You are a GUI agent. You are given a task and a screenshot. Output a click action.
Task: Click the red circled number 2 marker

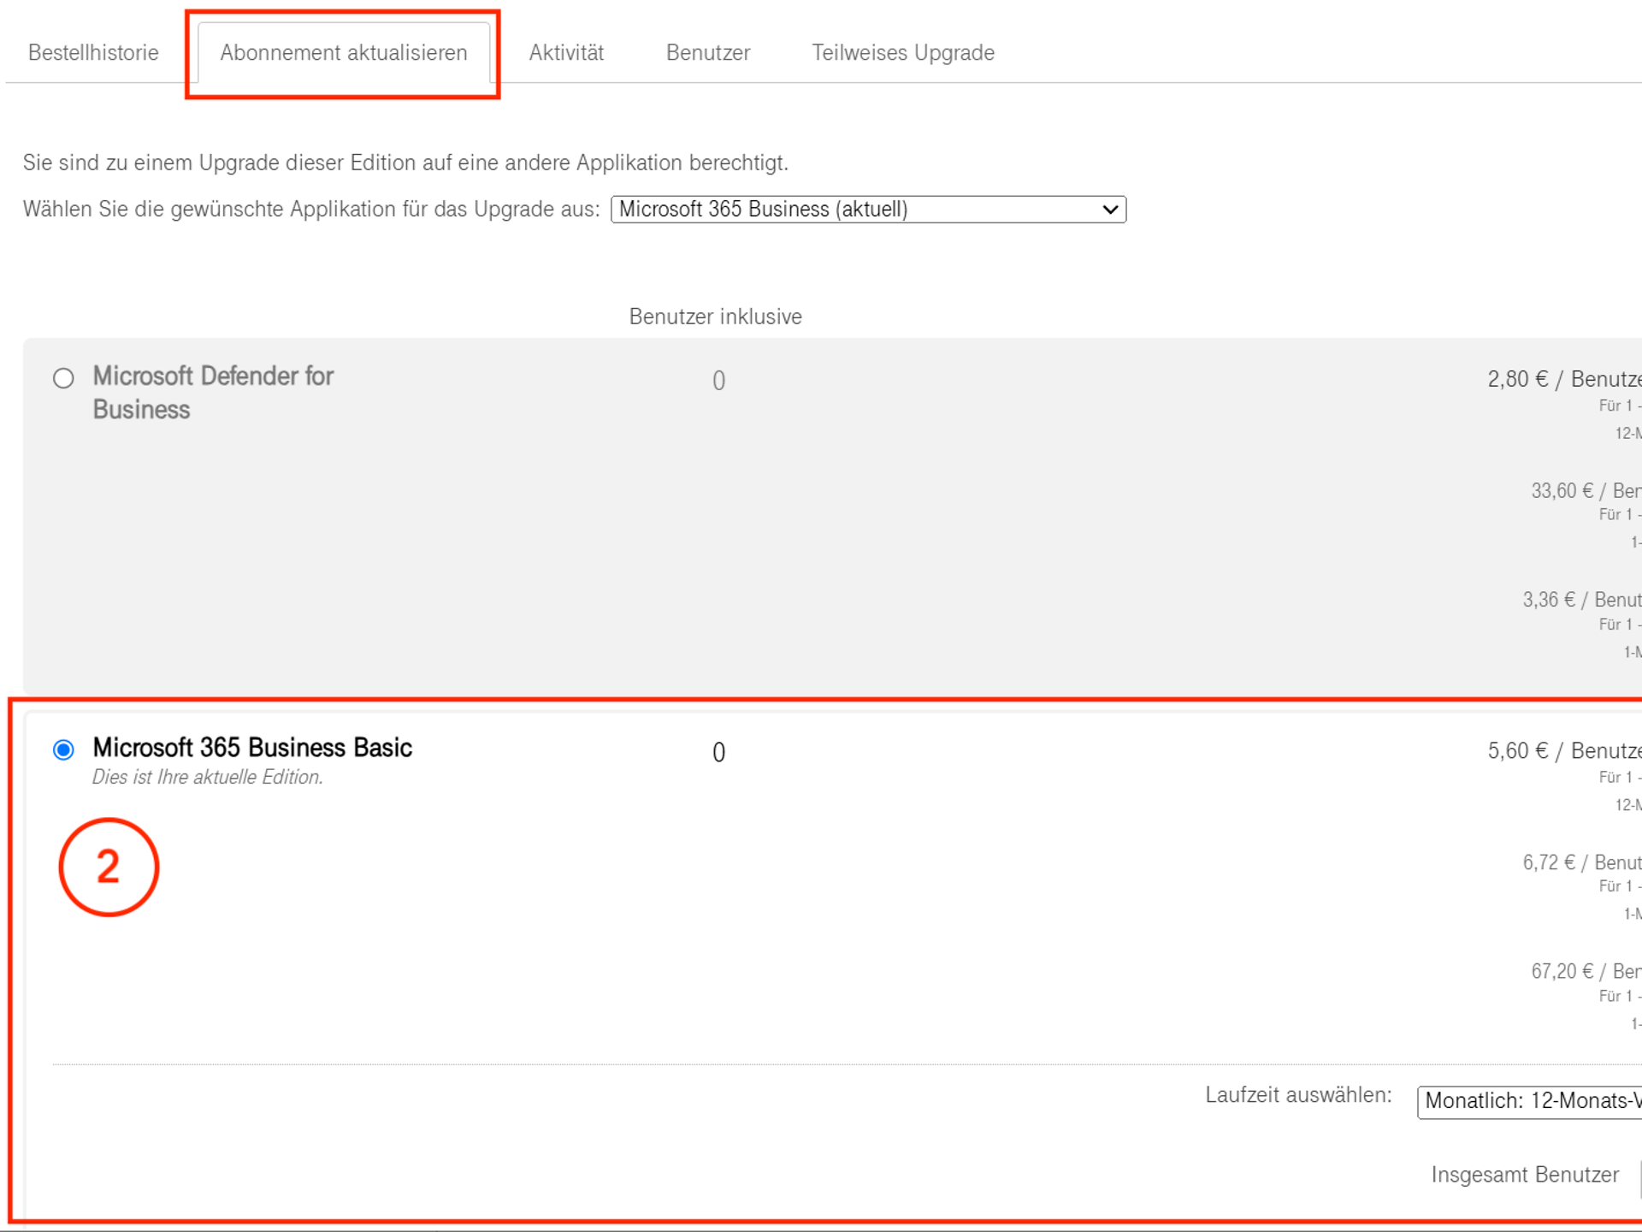coord(109,867)
